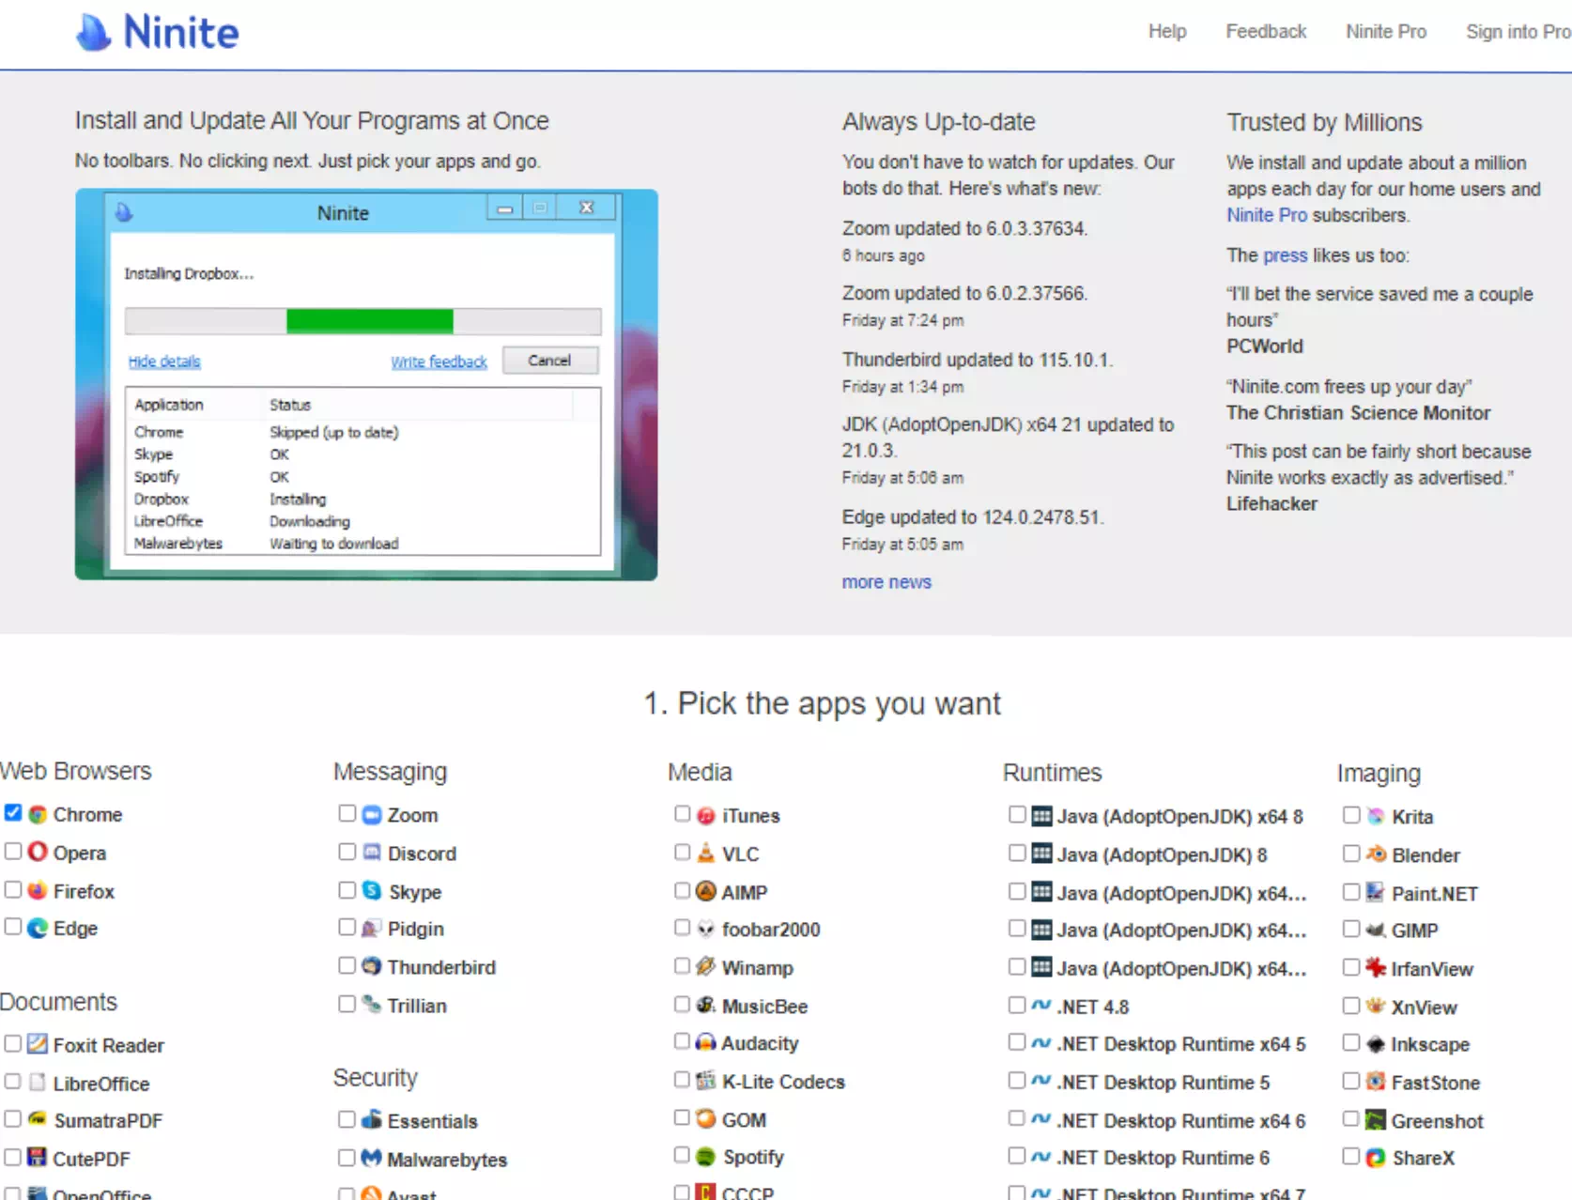
Task: Click the Chrome browser icon
Action: coord(38,814)
